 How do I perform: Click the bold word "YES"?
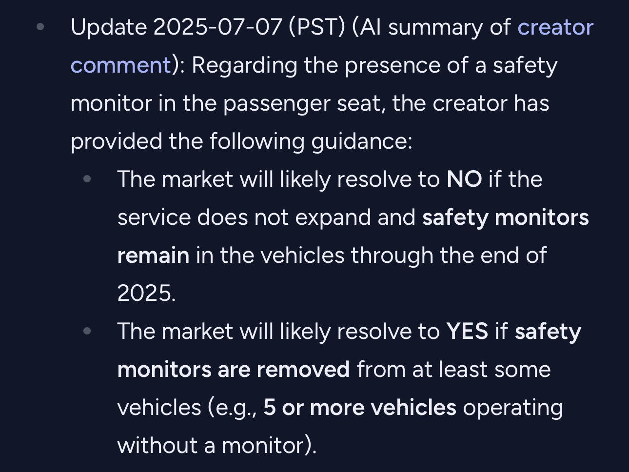[467, 332]
